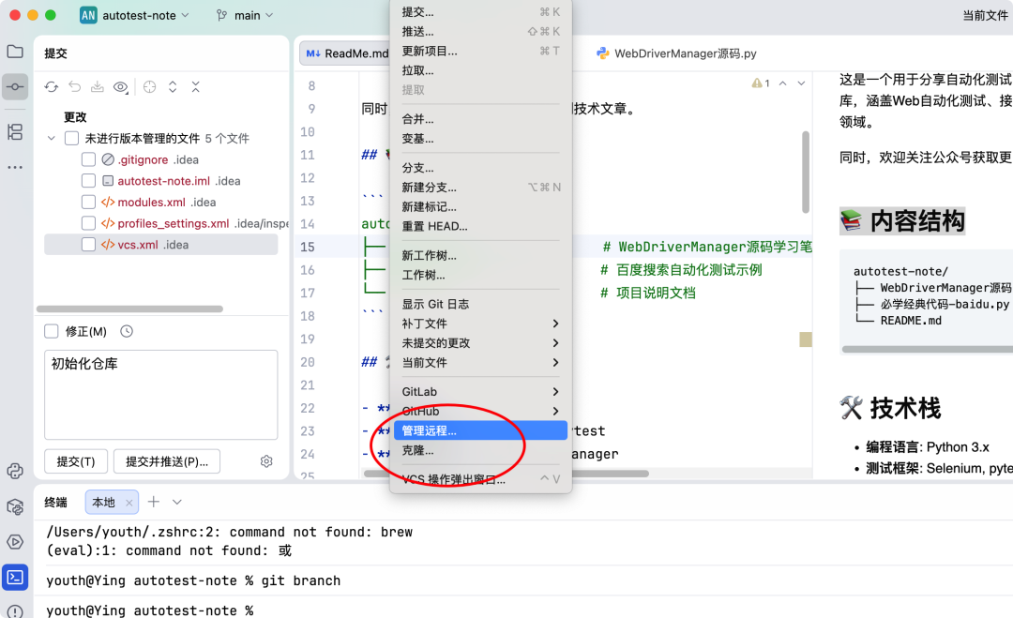The width and height of the screenshot is (1013, 618).
Task: Select the vcs.xml file row
Action: click(x=161, y=245)
